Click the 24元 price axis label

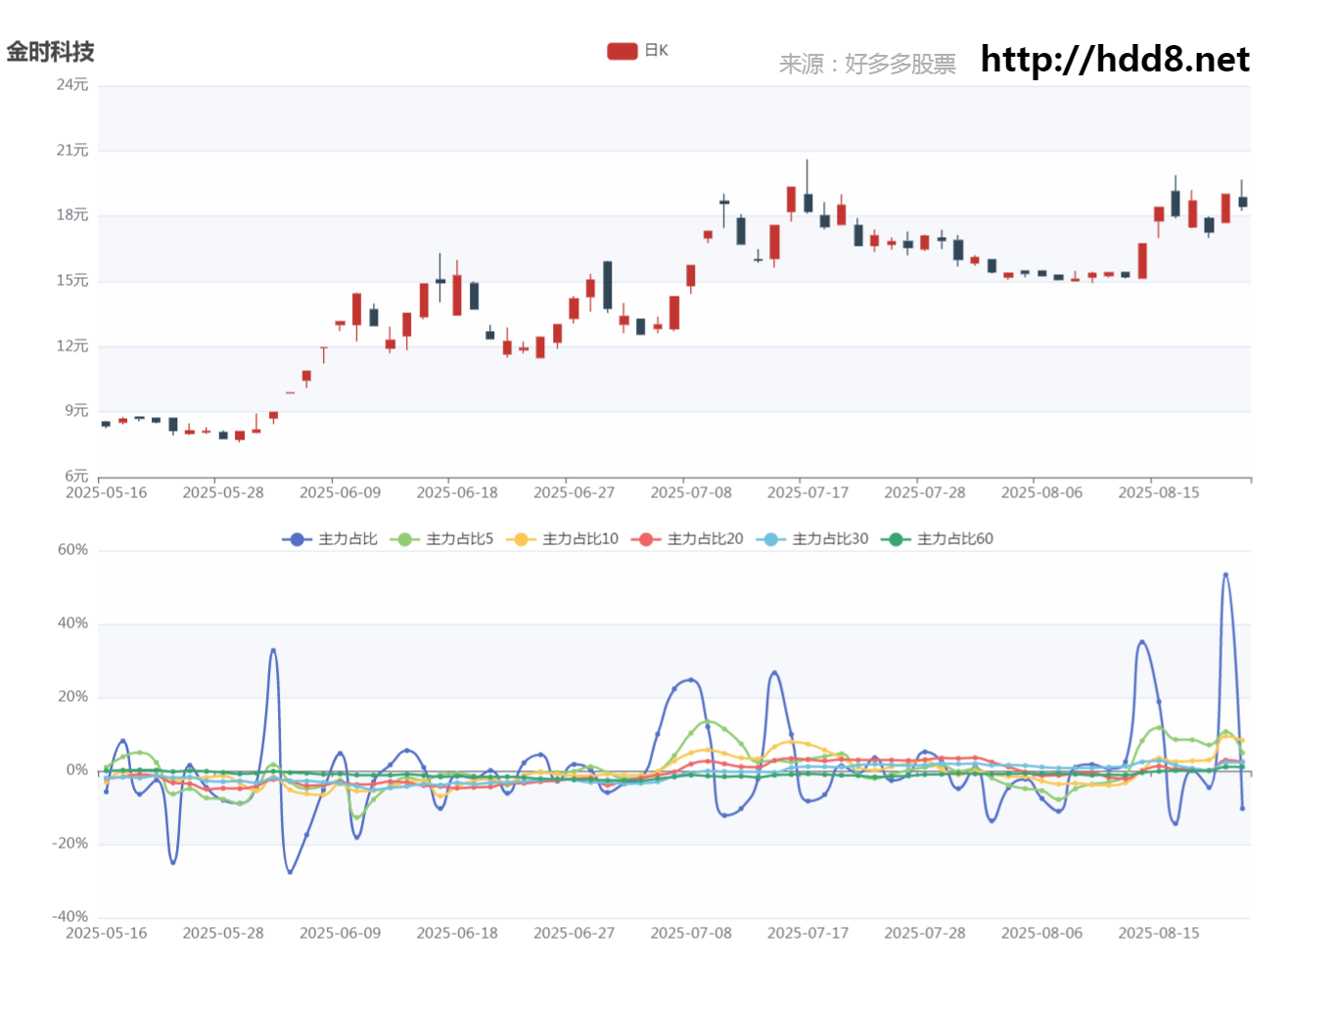click(x=72, y=85)
